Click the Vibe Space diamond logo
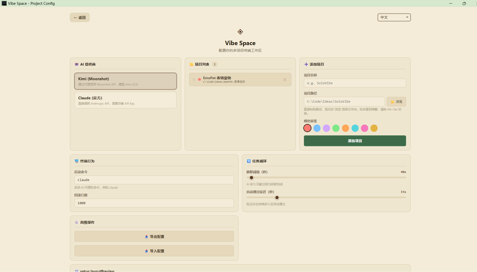Viewport: 477px width, 272px height. click(x=240, y=32)
